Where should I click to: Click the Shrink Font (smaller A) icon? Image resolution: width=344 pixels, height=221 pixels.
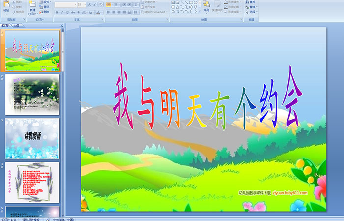pos(95,4)
